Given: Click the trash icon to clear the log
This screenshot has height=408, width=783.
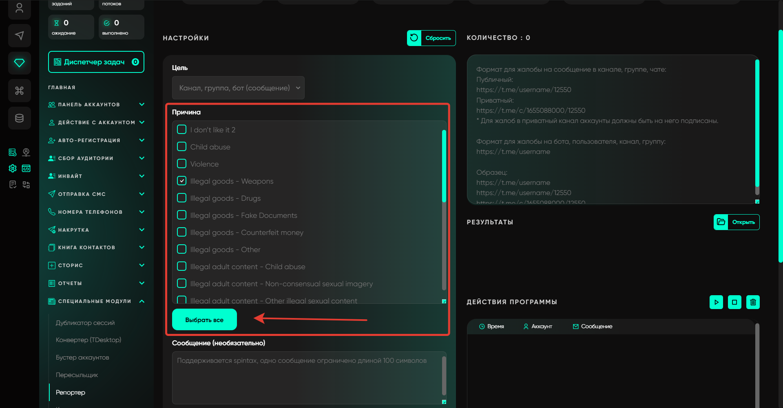Looking at the screenshot, I should pos(753,302).
